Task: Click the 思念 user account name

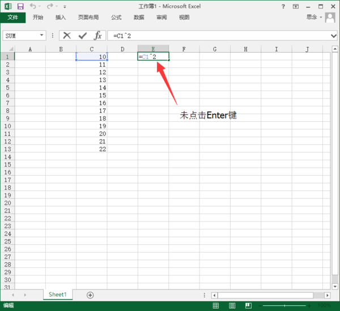Action: point(312,18)
